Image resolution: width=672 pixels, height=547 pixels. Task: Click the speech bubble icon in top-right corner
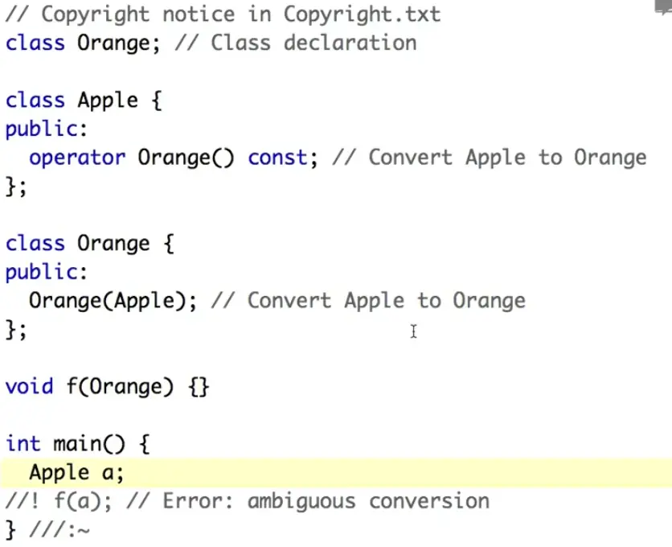coord(663,5)
